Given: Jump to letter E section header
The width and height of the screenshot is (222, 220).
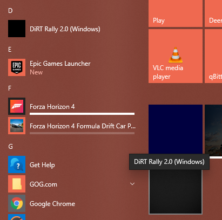Looking at the screenshot, I should pos(10,50).
